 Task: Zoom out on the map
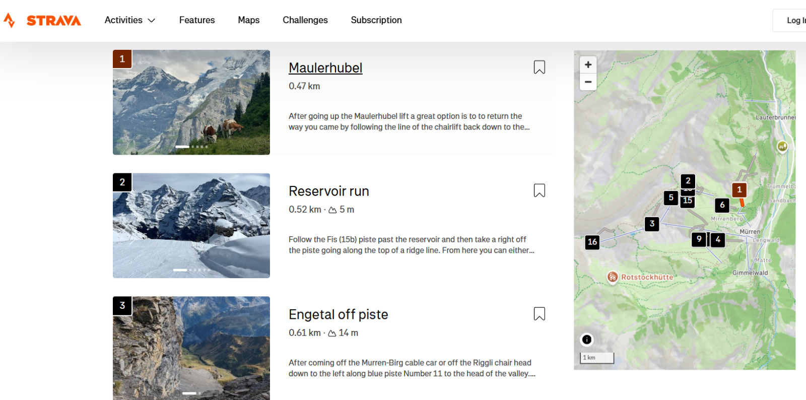(588, 82)
